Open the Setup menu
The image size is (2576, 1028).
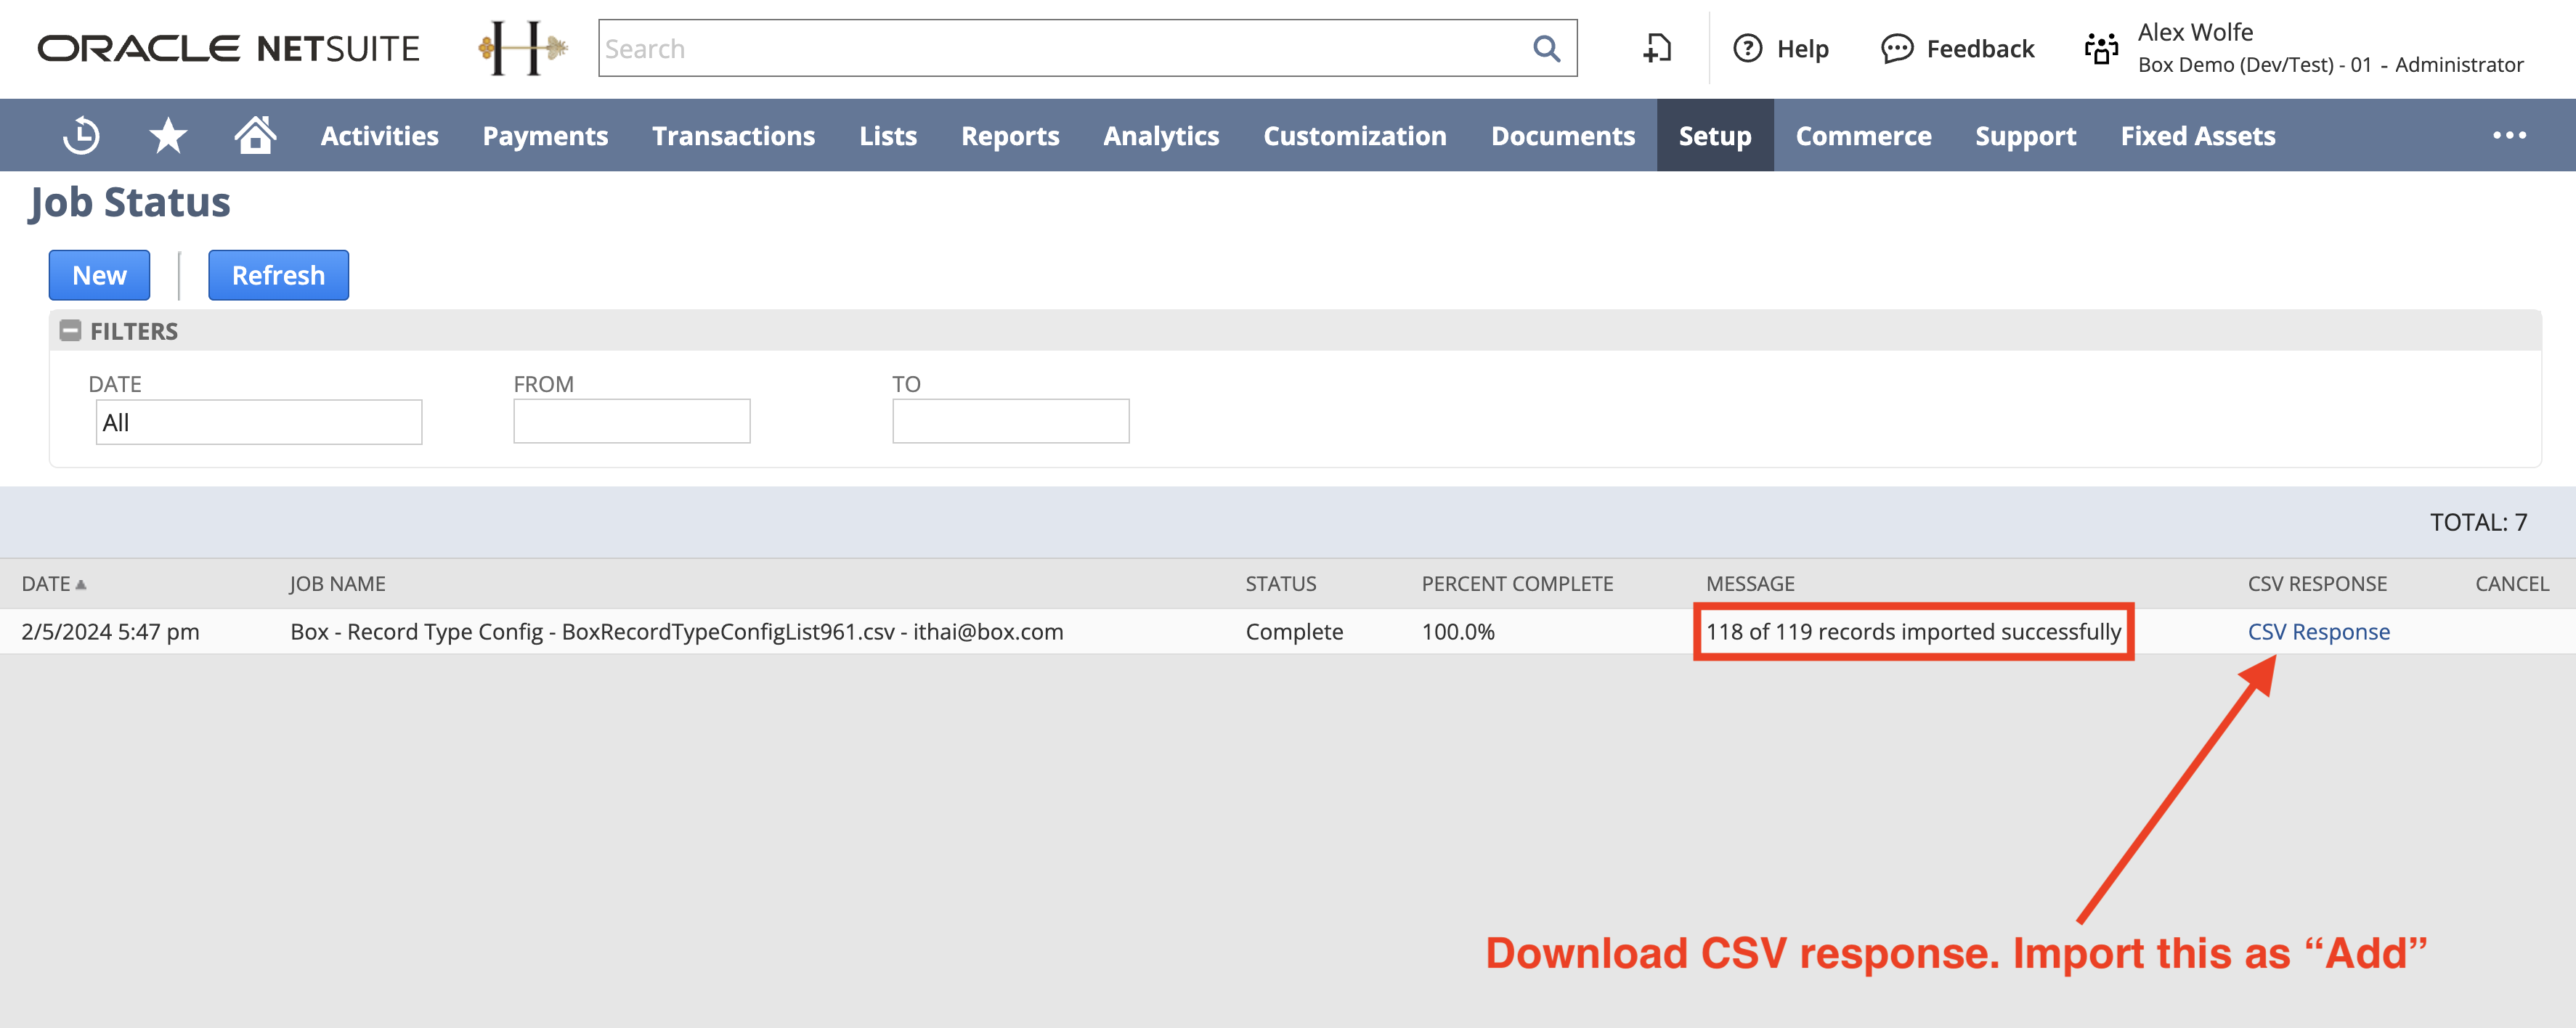[1714, 135]
